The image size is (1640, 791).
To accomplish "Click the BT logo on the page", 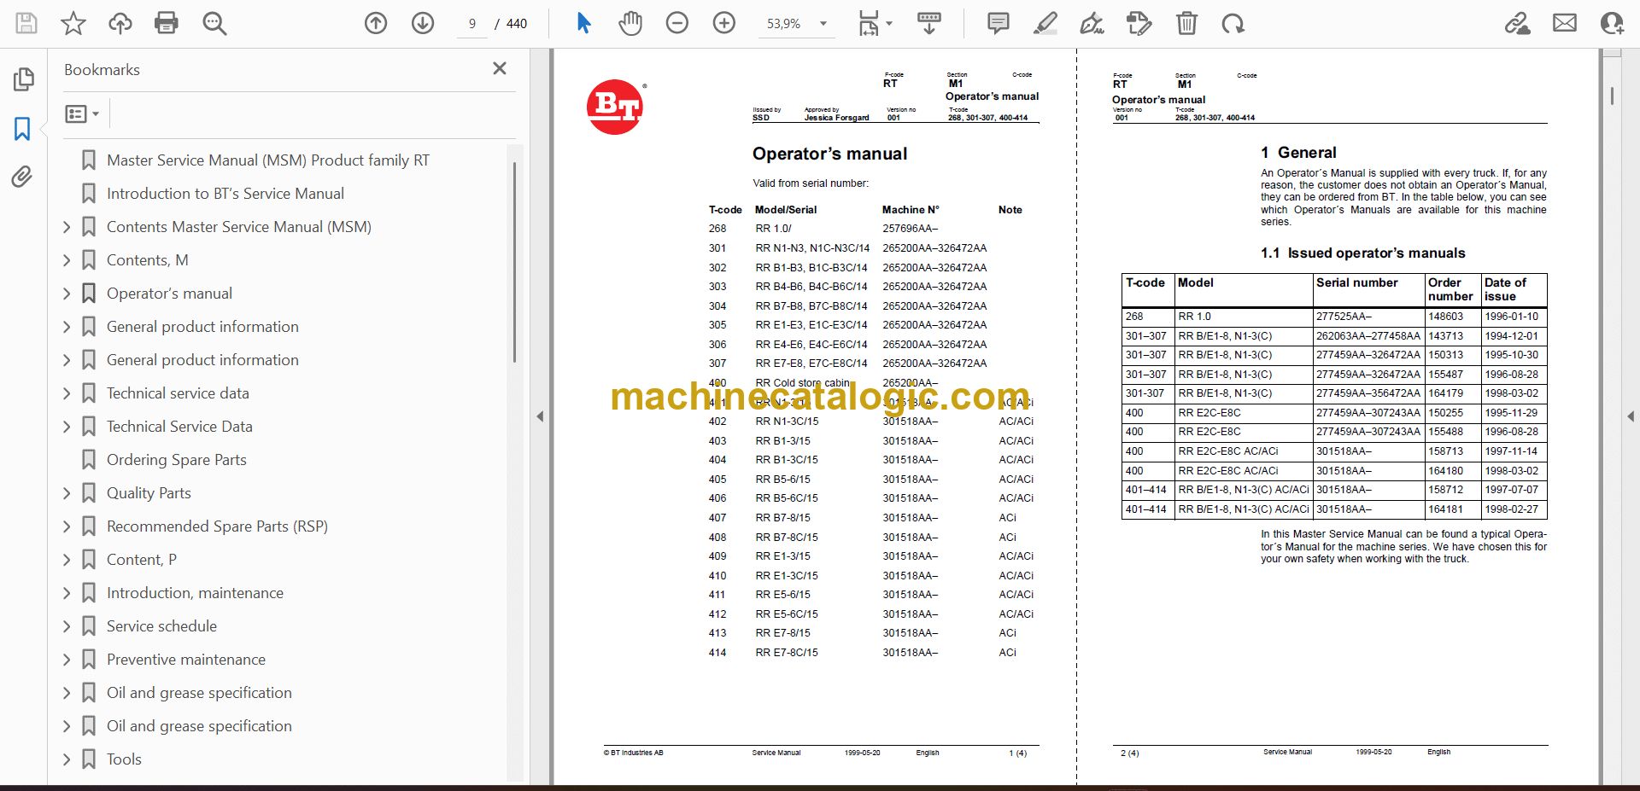I will click(x=616, y=107).
